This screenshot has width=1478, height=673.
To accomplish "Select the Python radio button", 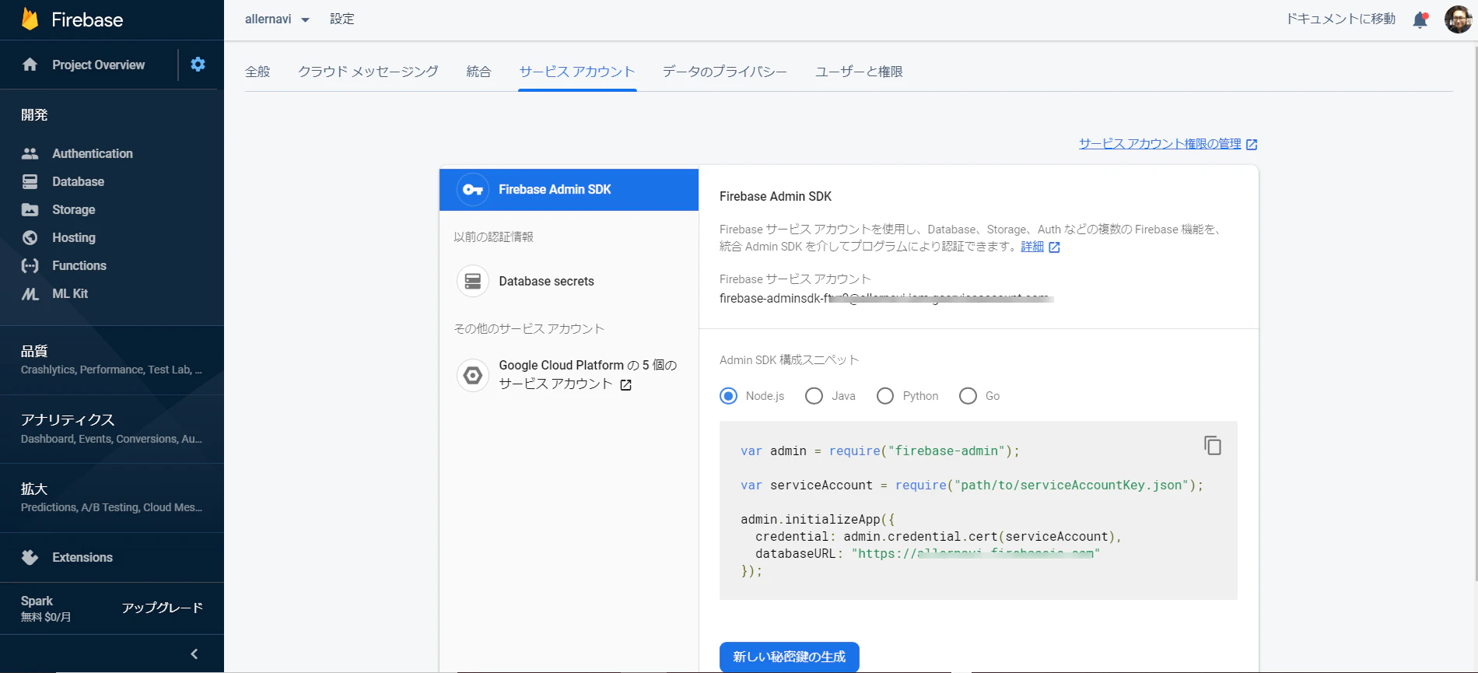I will [885, 396].
